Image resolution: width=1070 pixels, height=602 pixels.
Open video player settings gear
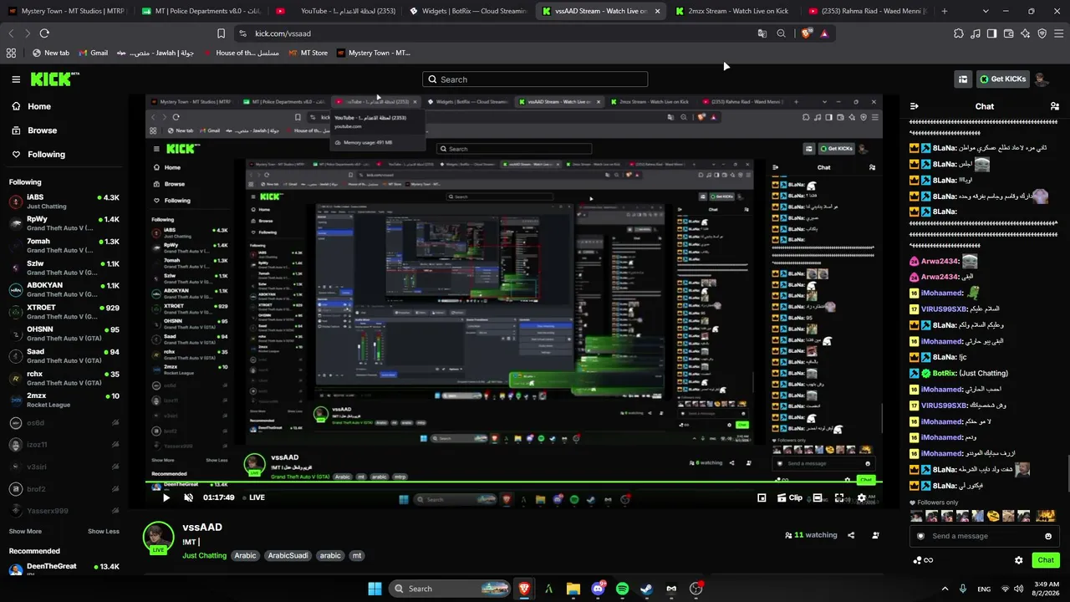[x=862, y=497]
